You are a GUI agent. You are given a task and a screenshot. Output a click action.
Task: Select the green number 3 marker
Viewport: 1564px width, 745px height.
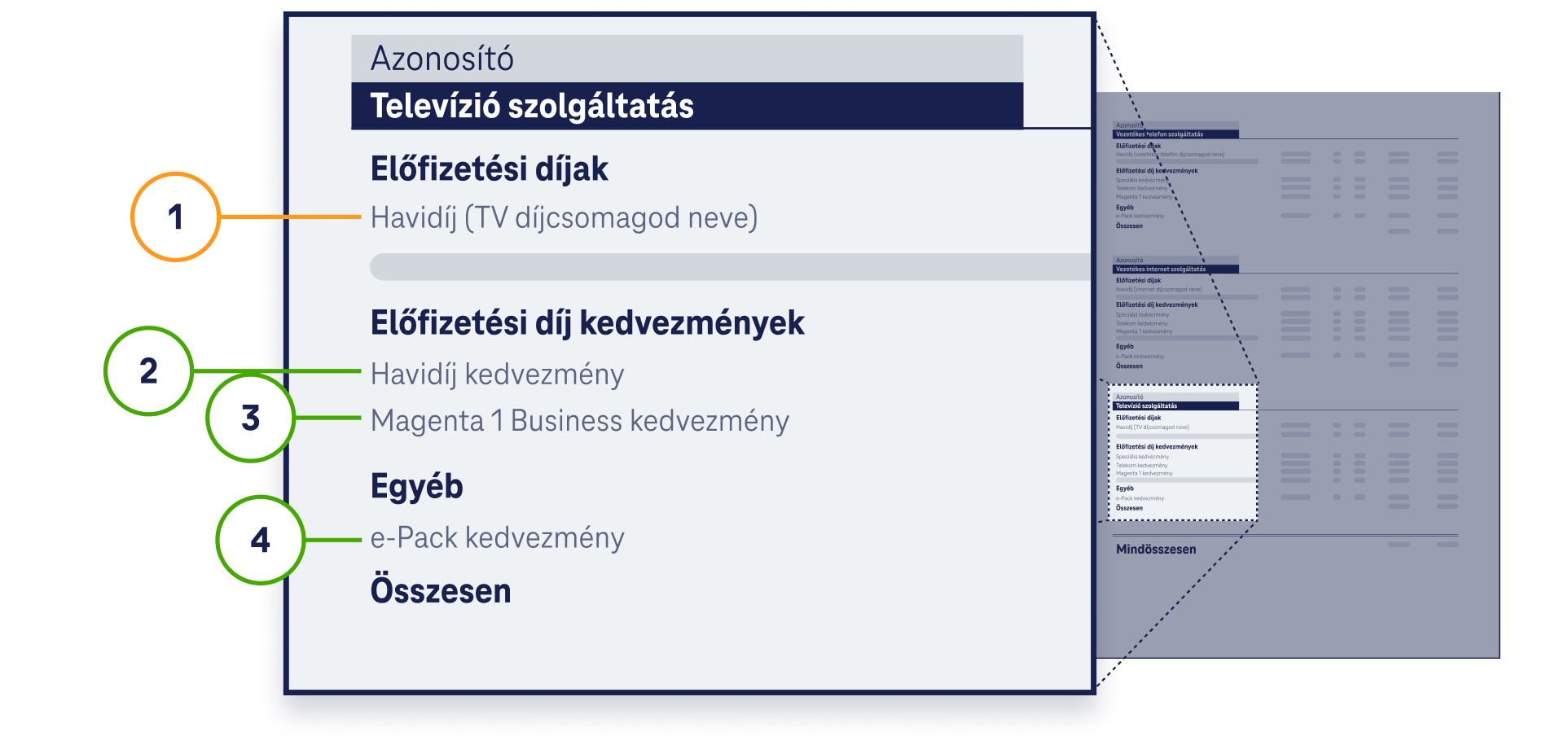tap(250, 418)
